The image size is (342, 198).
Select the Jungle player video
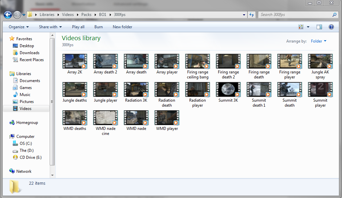pyautogui.click(x=105, y=92)
